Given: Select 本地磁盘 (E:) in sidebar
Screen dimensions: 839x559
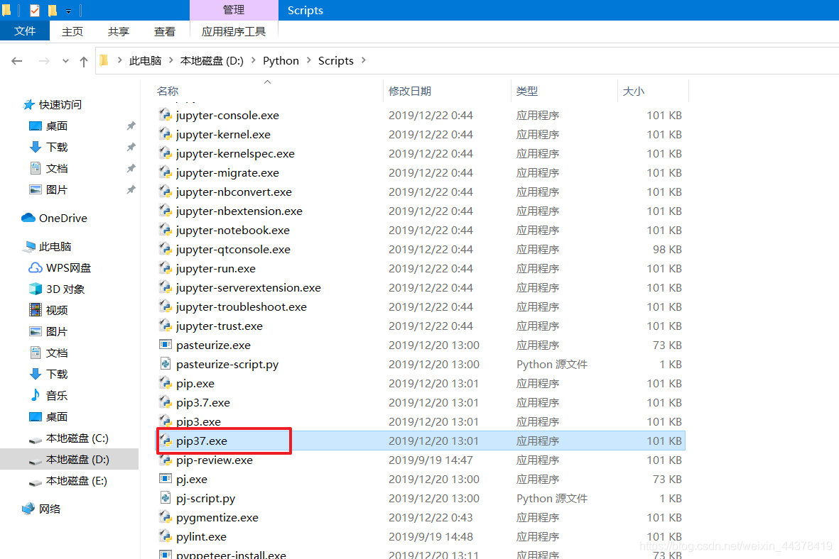Looking at the screenshot, I should coord(77,481).
